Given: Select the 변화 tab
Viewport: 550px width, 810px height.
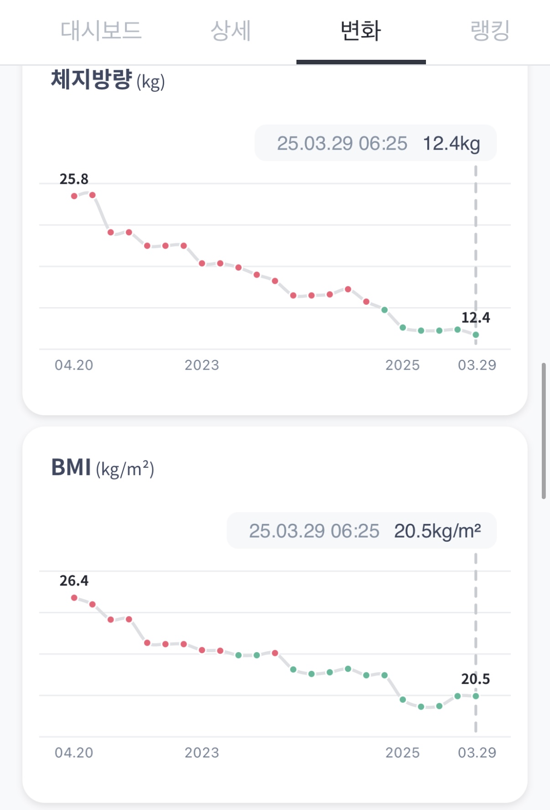Looking at the screenshot, I should [361, 31].
